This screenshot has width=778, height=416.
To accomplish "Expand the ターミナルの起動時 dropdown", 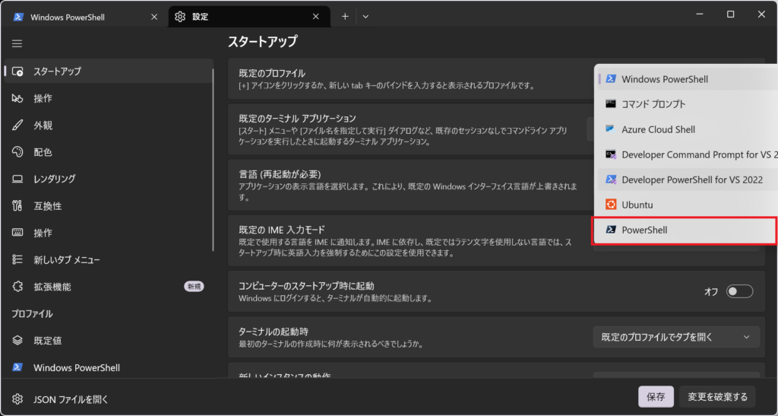I will click(x=676, y=337).
